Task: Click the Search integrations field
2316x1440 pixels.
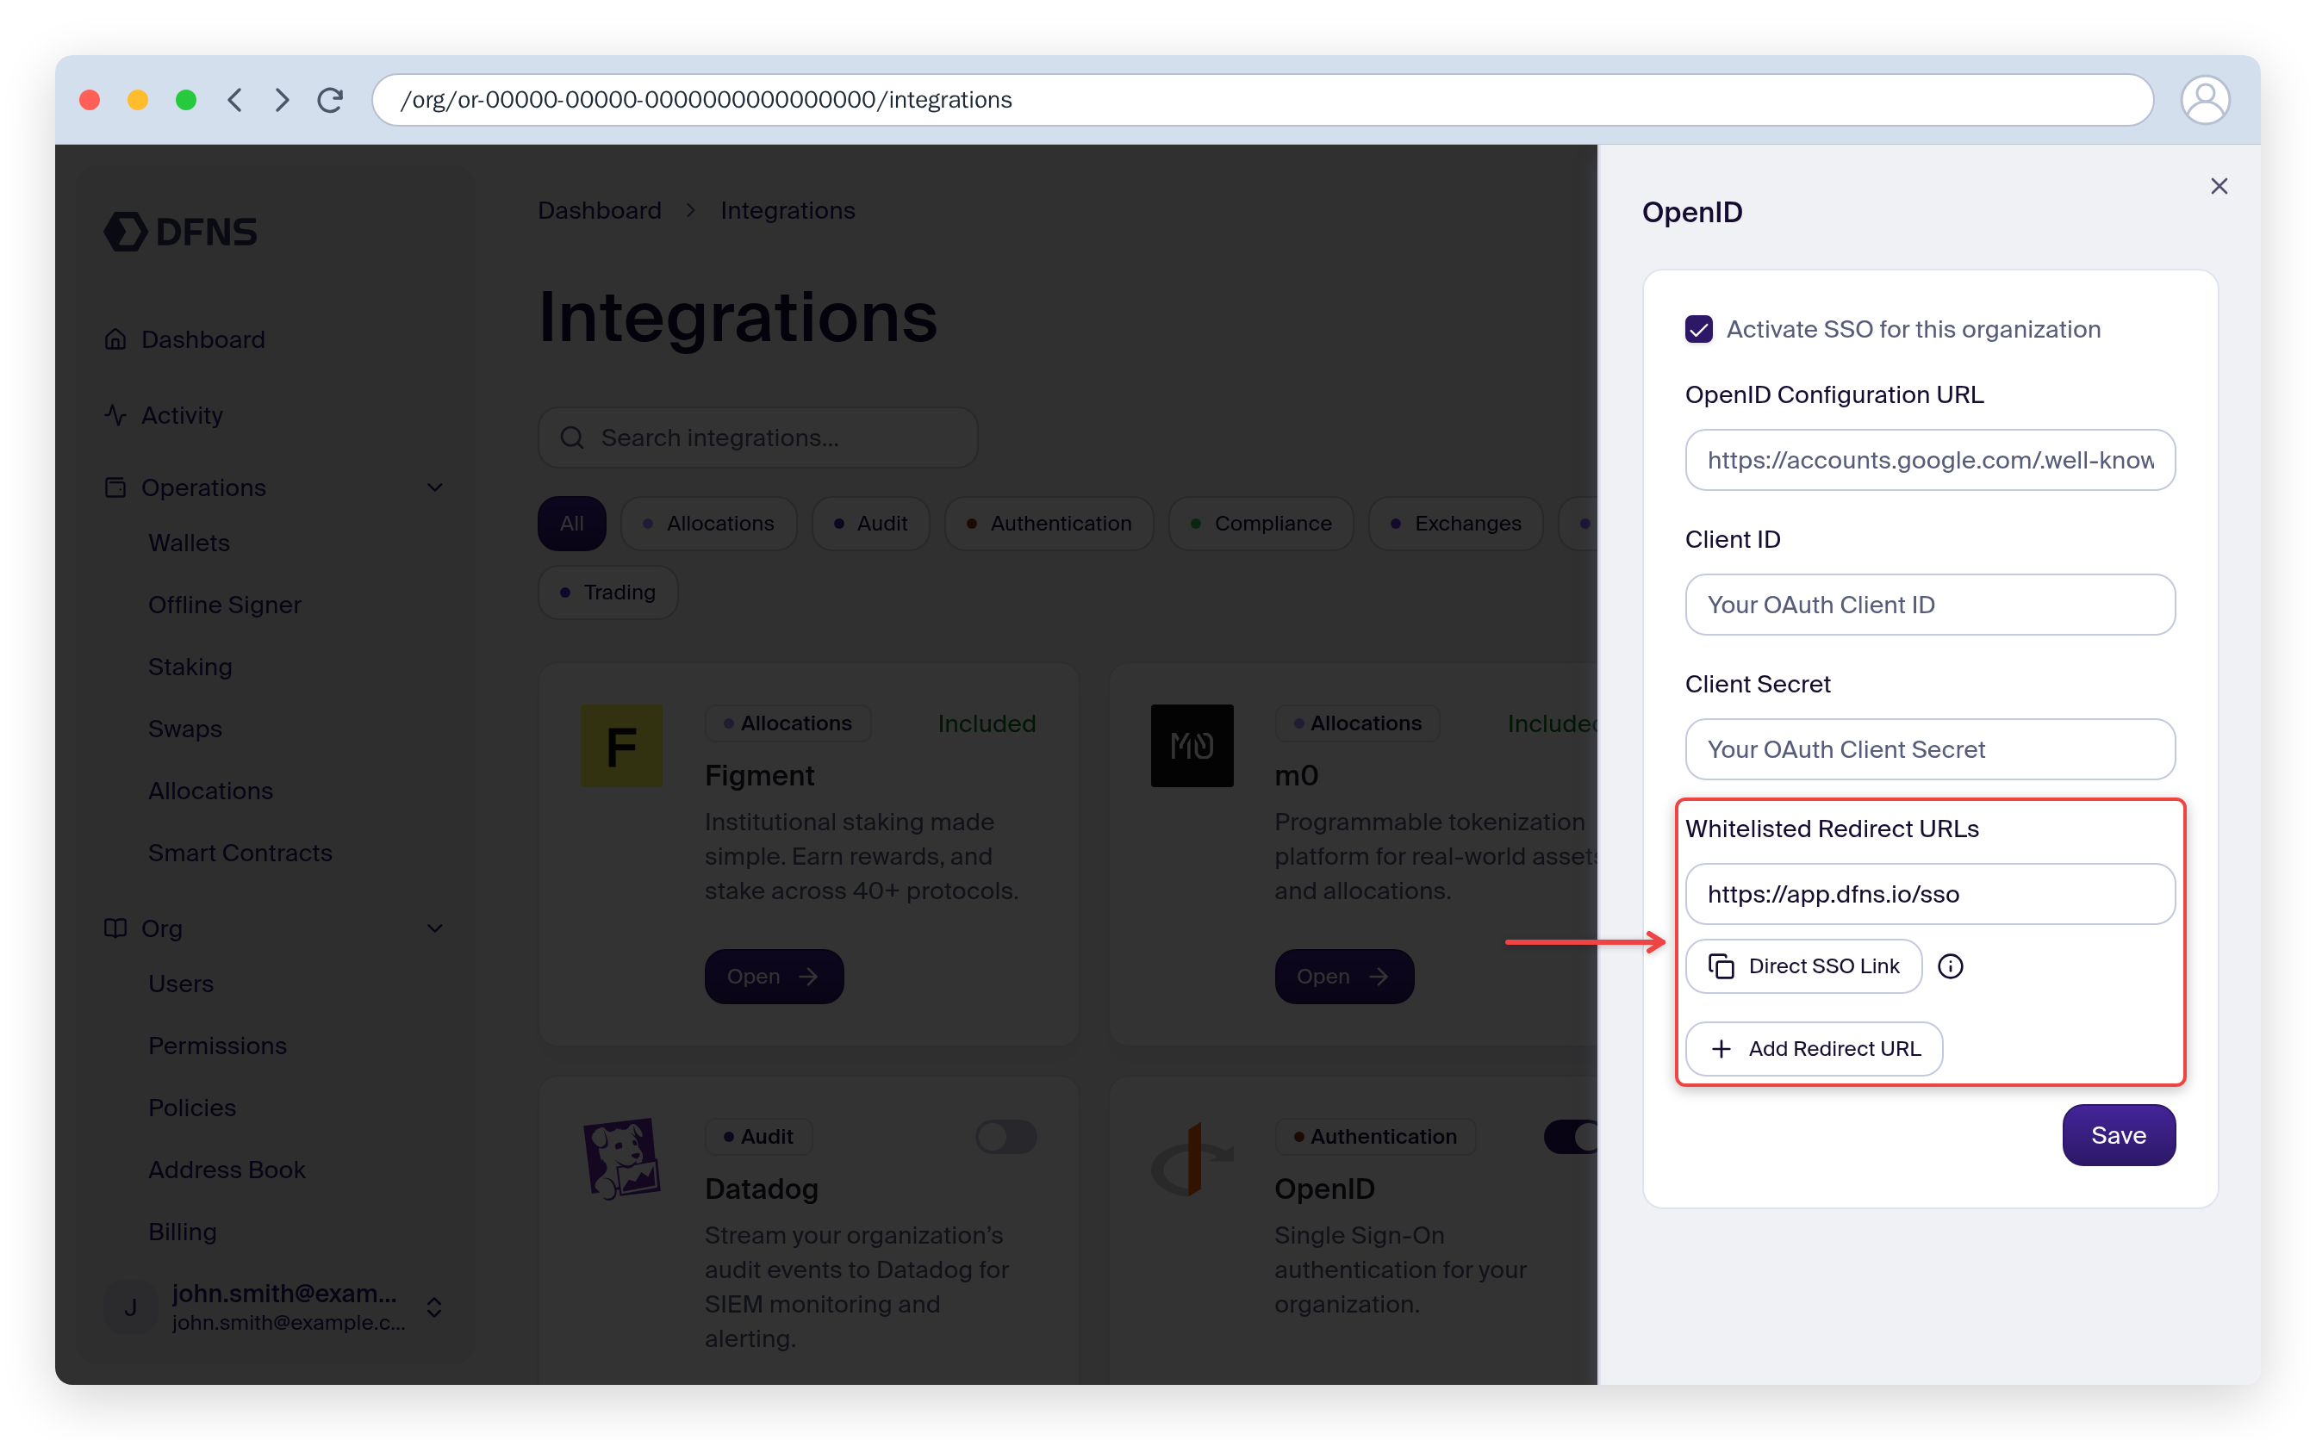Action: [x=757, y=438]
